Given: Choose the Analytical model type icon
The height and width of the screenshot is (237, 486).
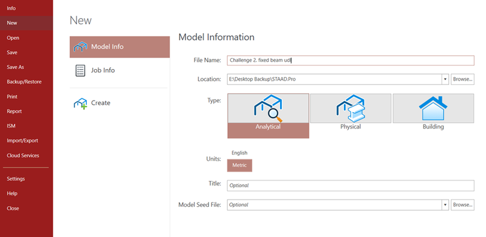Looking at the screenshot, I should point(268,108).
